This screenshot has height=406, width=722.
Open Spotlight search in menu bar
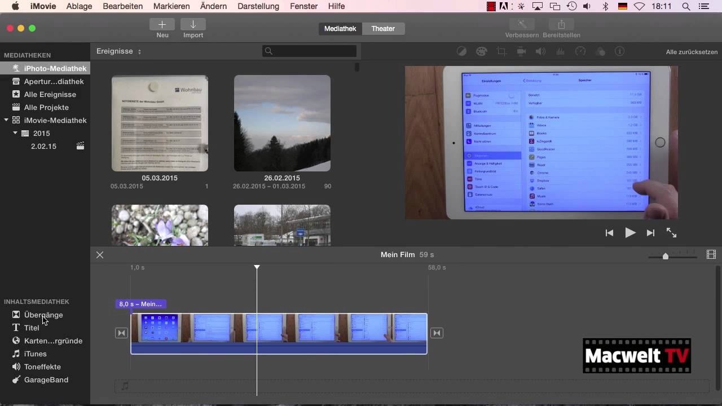[x=686, y=6]
